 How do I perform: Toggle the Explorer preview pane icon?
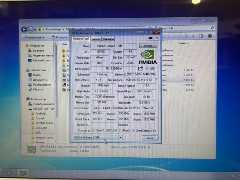(x=201, y=36)
